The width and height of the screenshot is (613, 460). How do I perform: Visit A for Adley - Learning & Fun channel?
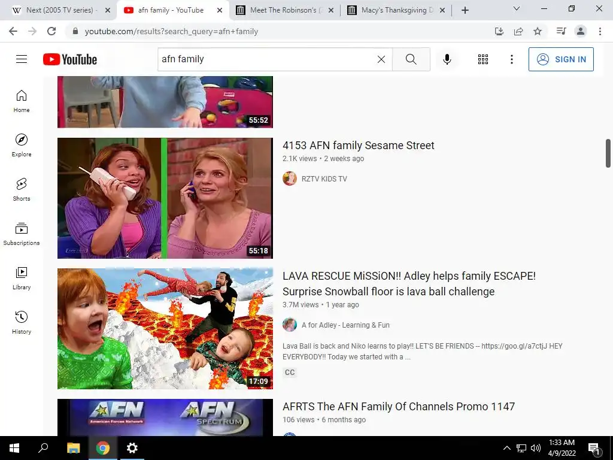(x=345, y=325)
